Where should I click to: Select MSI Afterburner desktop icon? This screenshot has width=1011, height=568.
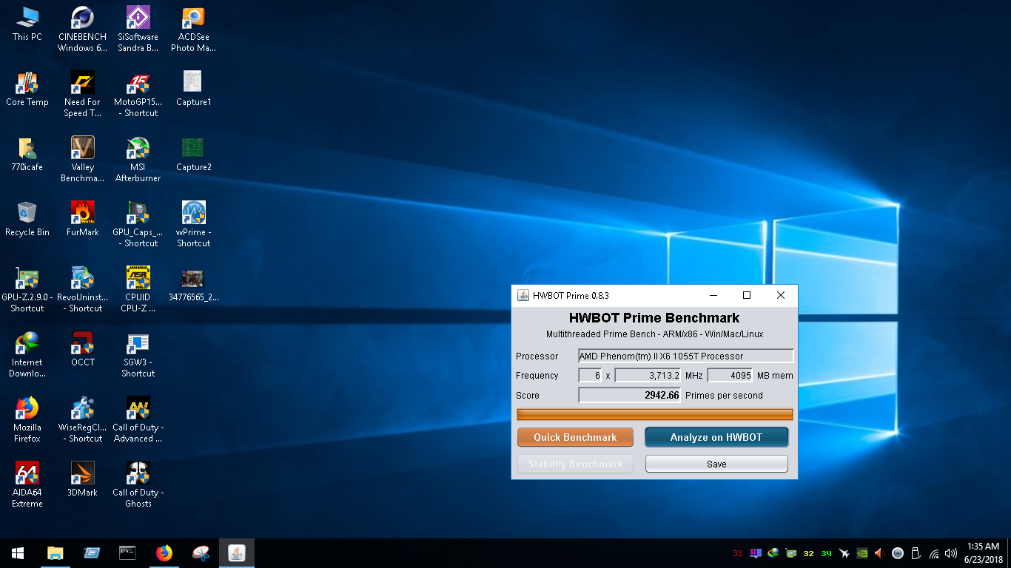click(138, 160)
